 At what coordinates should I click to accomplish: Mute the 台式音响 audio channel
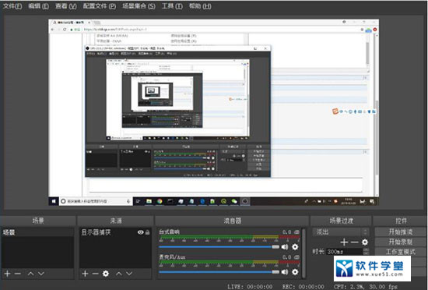tap(285, 247)
